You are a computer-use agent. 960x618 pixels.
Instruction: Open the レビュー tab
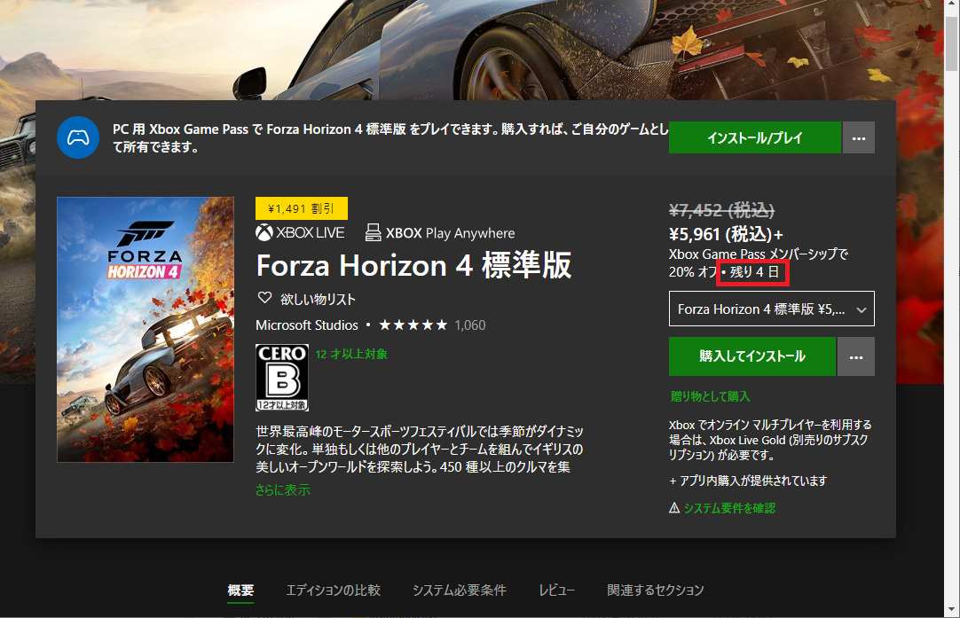pos(556,590)
